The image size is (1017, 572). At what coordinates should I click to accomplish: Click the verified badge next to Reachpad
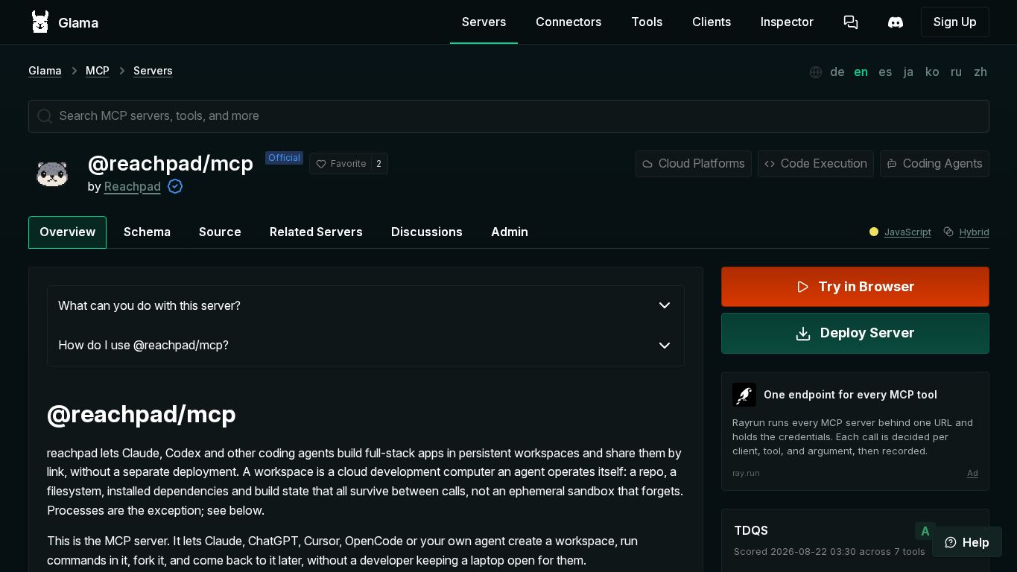(x=175, y=186)
